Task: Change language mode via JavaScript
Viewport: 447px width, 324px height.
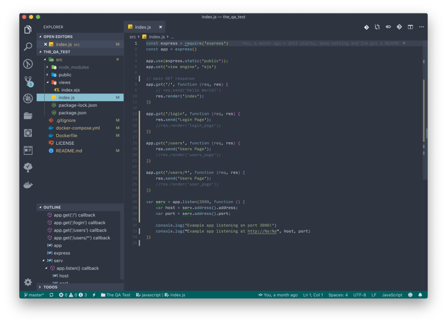Action: pos(392,295)
